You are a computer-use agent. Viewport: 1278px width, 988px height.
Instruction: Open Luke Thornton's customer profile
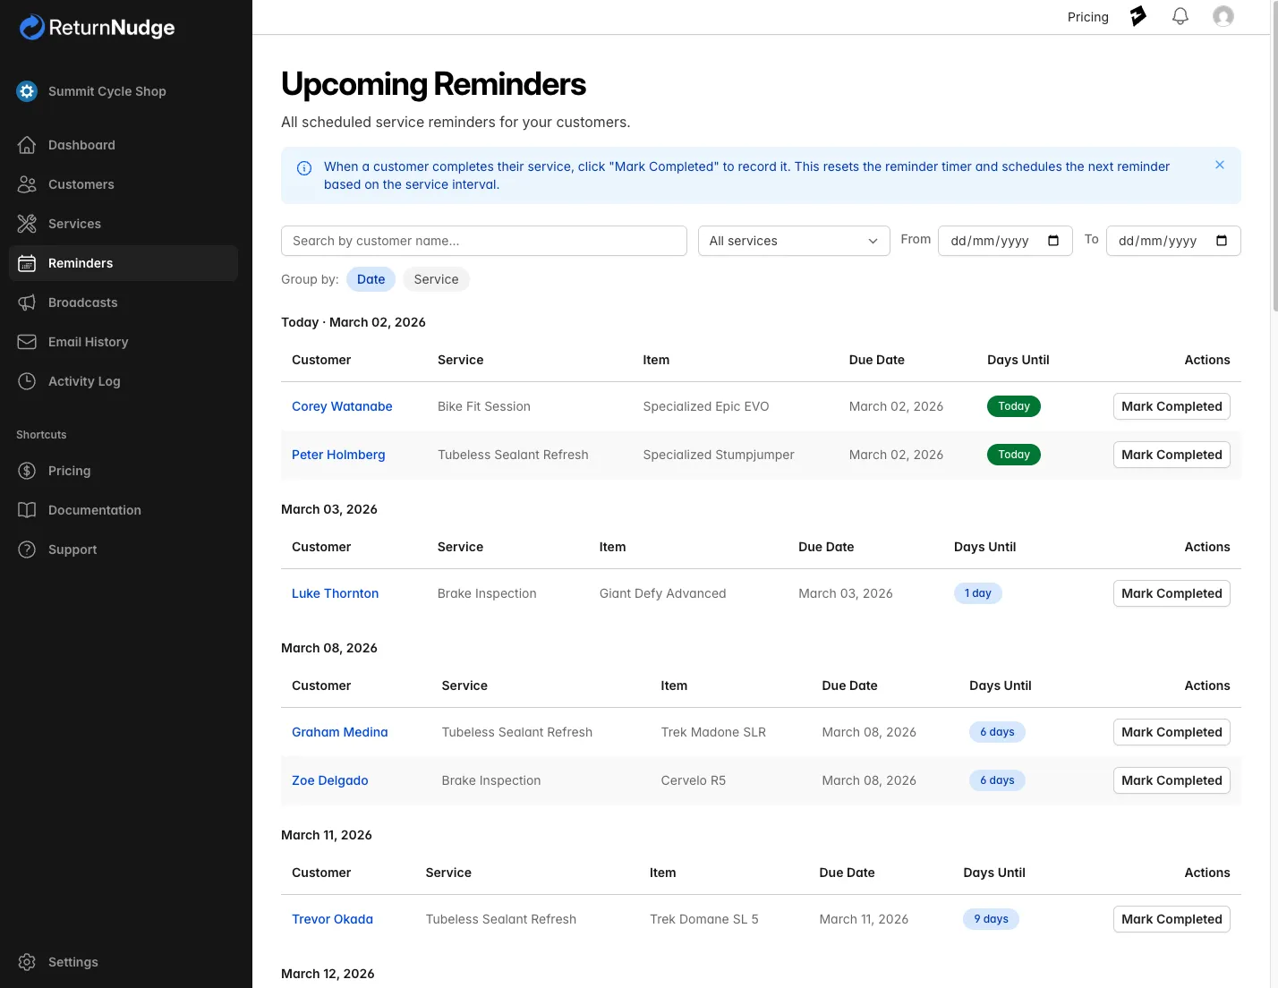(x=335, y=592)
